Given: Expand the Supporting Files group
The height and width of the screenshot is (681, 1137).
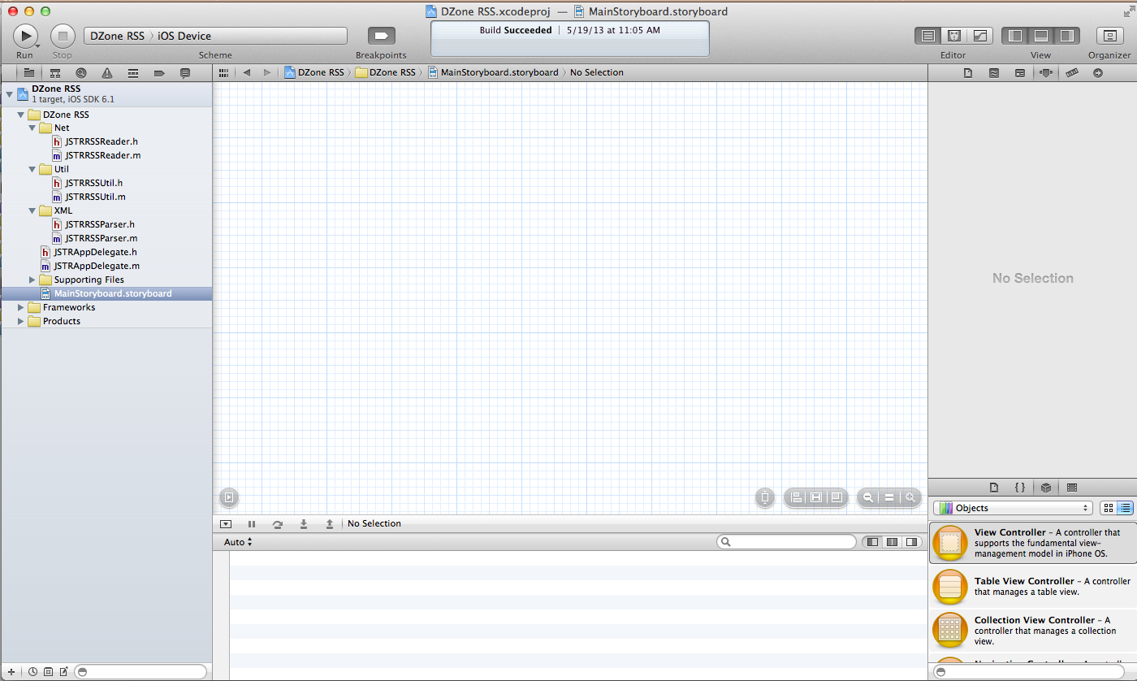Looking at the screenshot, I should pos(32,280).
